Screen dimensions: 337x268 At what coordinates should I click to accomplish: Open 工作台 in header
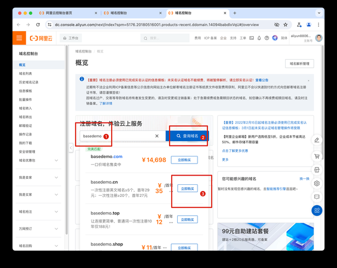click(71, 38)
